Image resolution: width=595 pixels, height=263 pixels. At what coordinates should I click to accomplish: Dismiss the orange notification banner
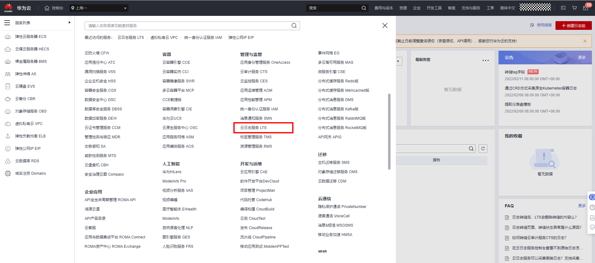tap(585, 41)
